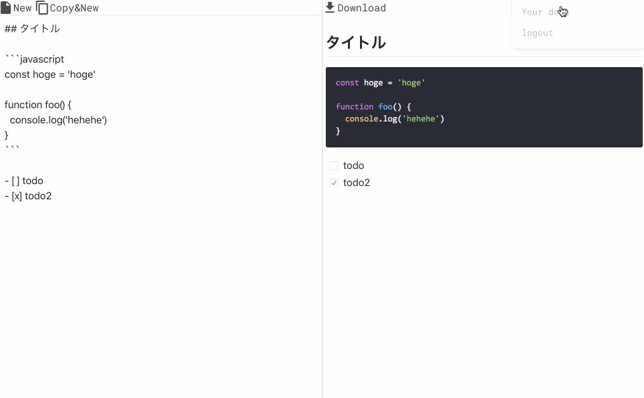The width and height of the screenshot is (644, 398).
Task: Click the '- [ ] todo' editor line
Action: point(24,180)
